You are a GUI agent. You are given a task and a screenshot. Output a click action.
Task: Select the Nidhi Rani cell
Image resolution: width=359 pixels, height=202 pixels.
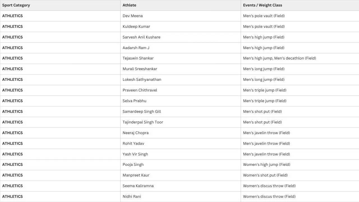click(x=181, y=197)
